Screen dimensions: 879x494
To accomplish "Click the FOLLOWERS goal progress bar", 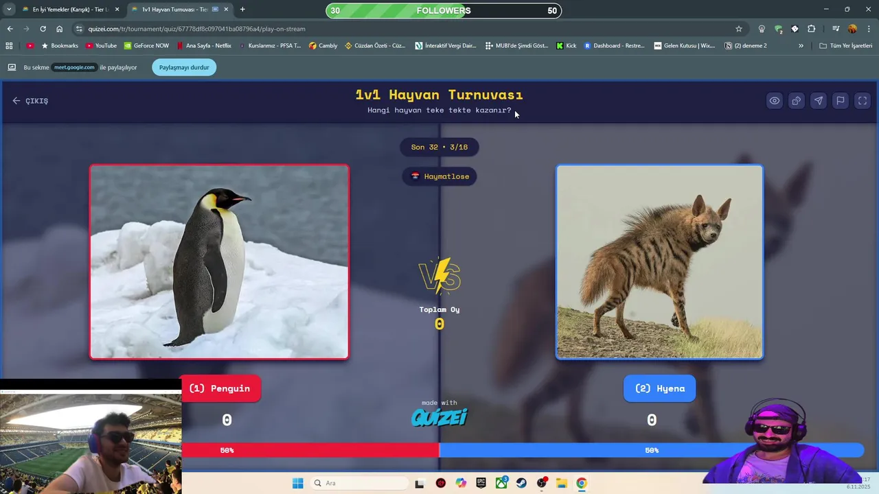I will (x=444, y=10).
